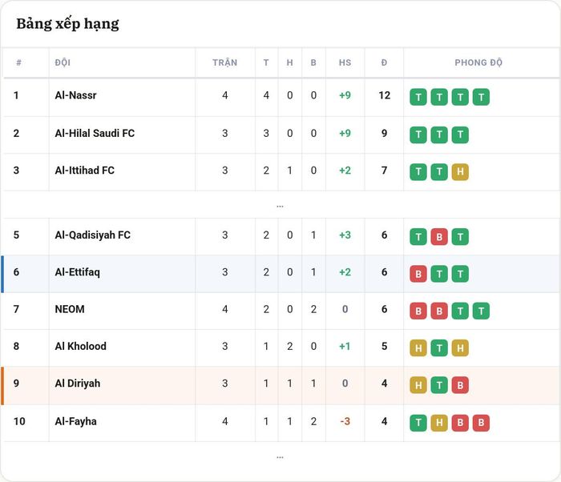Select the highlighted Al Diriyah row
Viewport: 561px width, 482px height.
(280, 385)
